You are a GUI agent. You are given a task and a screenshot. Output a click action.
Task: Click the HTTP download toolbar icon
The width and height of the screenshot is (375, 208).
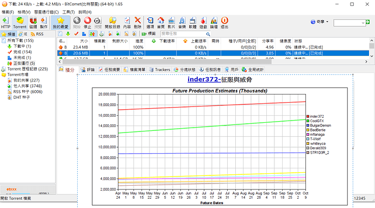[x=5, y=23]
